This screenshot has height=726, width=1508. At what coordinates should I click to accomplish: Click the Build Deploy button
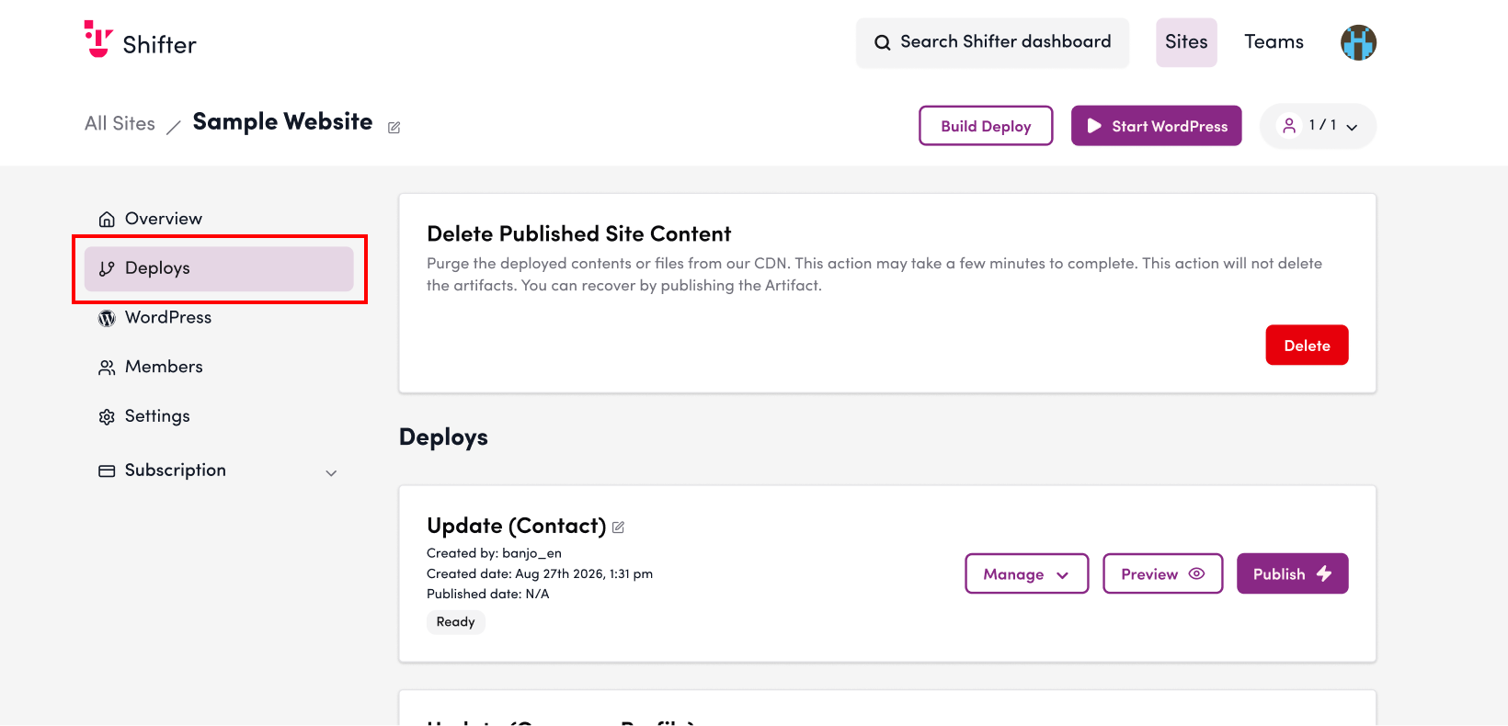pyautogui.click(x=986, y=126)
